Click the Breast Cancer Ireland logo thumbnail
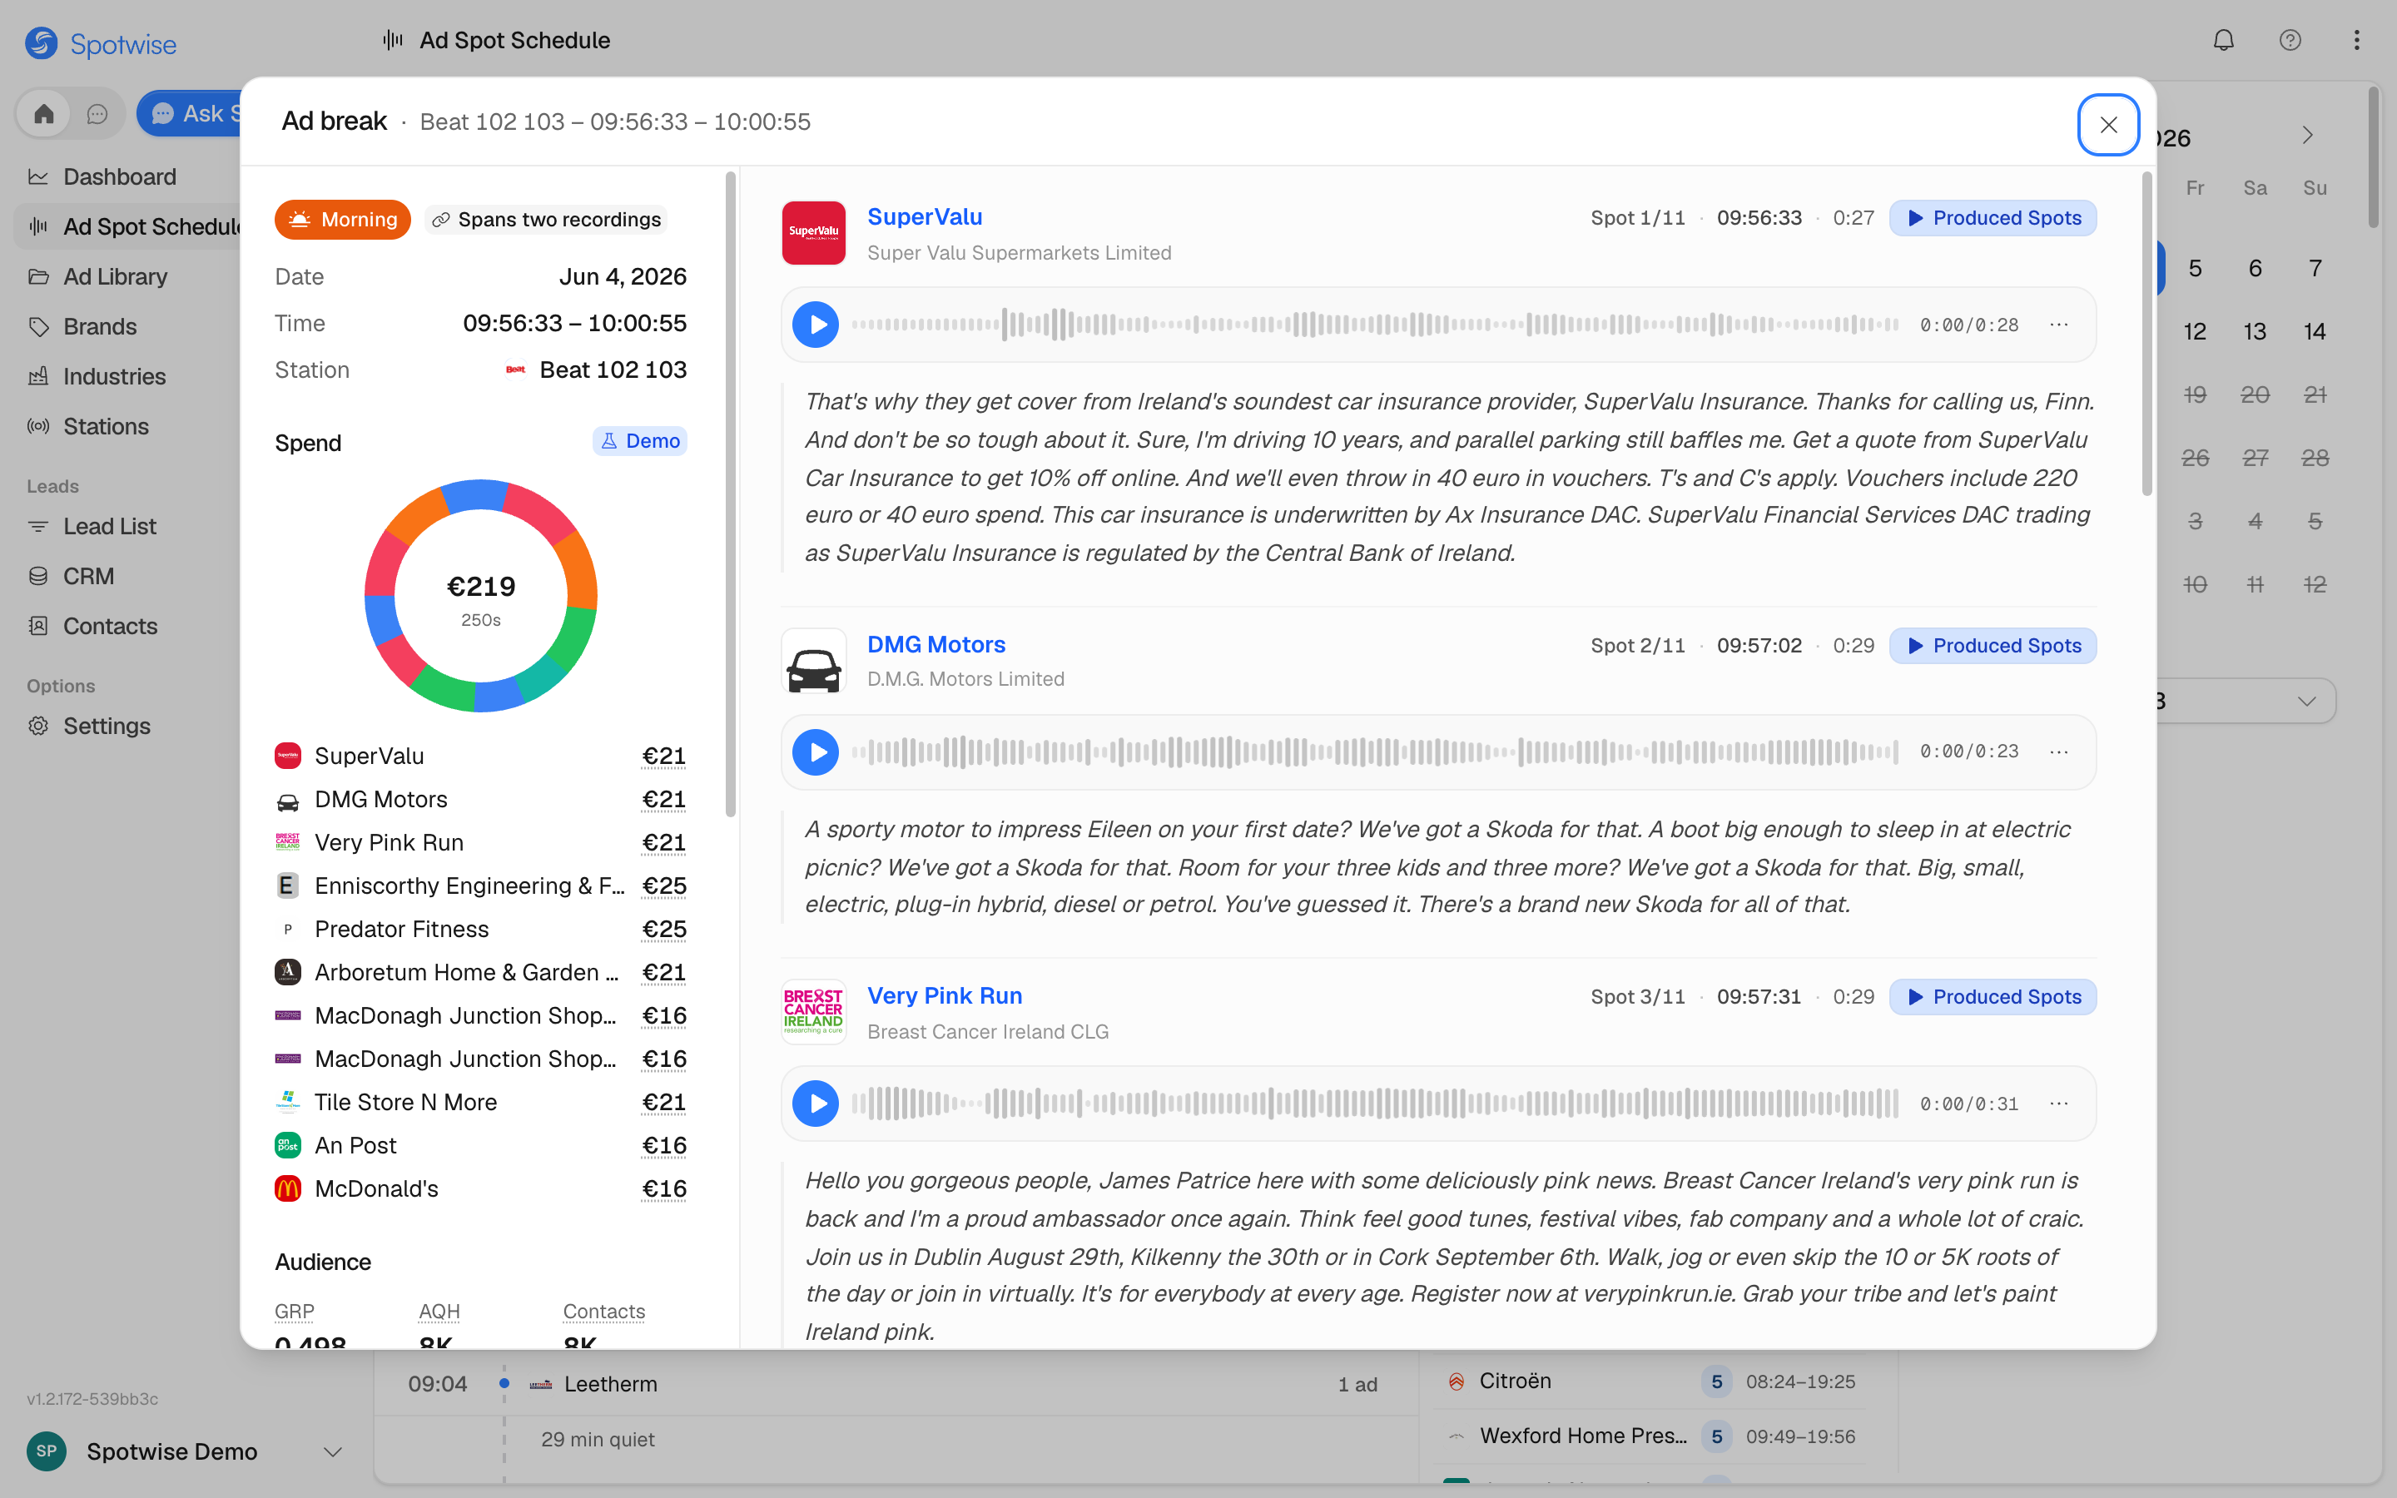Screen dimensions: 2397x1498 tap(813, 1011)
